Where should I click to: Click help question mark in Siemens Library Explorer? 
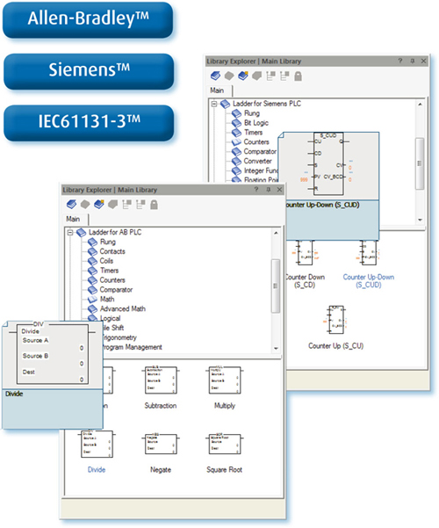click(400, 61)
